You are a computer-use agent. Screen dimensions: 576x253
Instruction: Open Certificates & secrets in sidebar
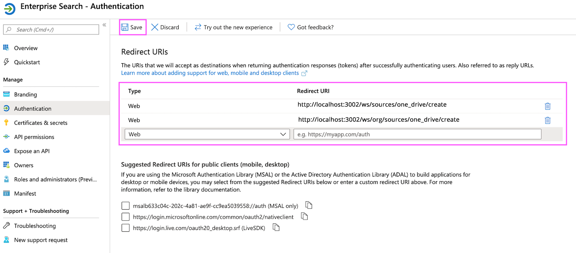point(41,123)
